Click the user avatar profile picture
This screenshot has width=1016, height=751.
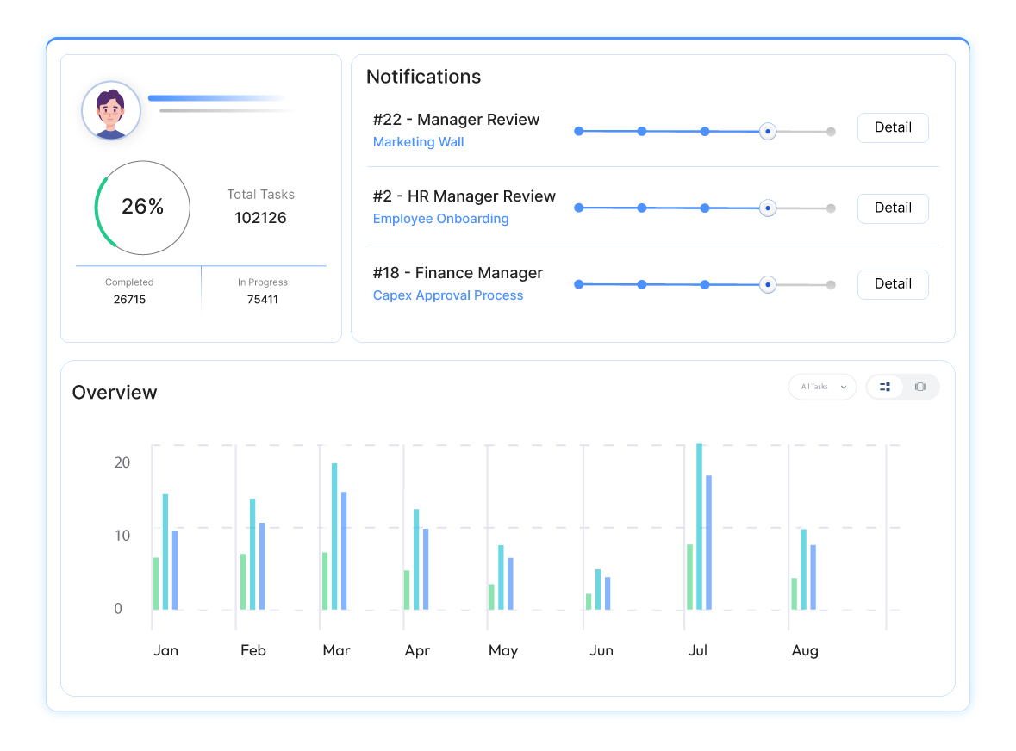[x=110, y=111]
